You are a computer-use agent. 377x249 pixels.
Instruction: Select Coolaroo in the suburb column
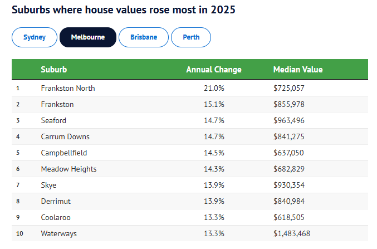(56, 217)
